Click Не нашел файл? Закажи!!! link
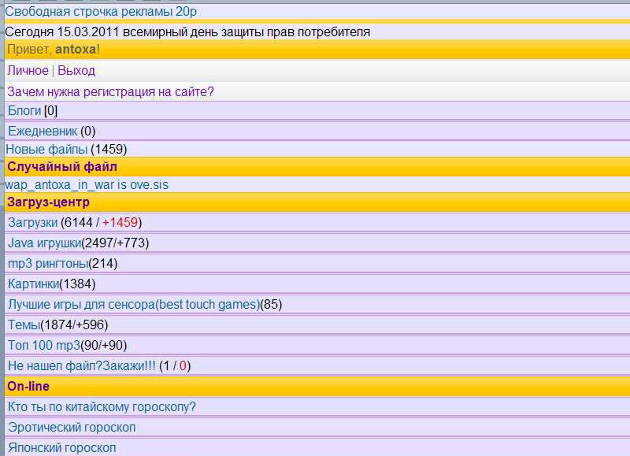The width and height of the screenshot is (630, 456). click(x=81, y=366)
